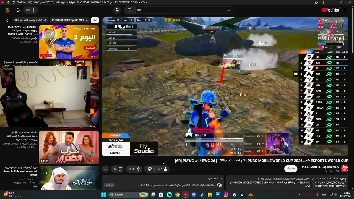354x199 pixels.
Task: Like the PUBG Mobile World Cup stream
Action: (163, 169)
